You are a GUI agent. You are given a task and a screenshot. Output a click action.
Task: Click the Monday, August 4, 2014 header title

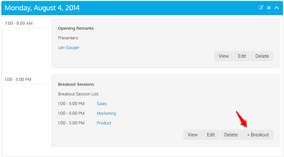coord(42,8)
